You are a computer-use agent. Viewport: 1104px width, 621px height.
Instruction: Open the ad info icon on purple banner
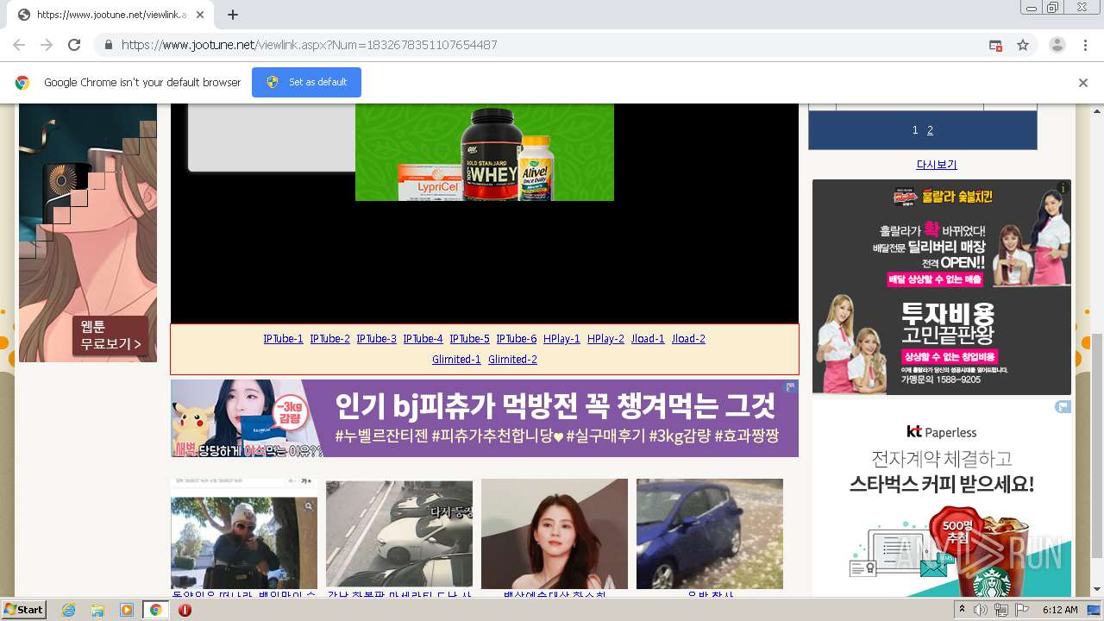(790, 387)
